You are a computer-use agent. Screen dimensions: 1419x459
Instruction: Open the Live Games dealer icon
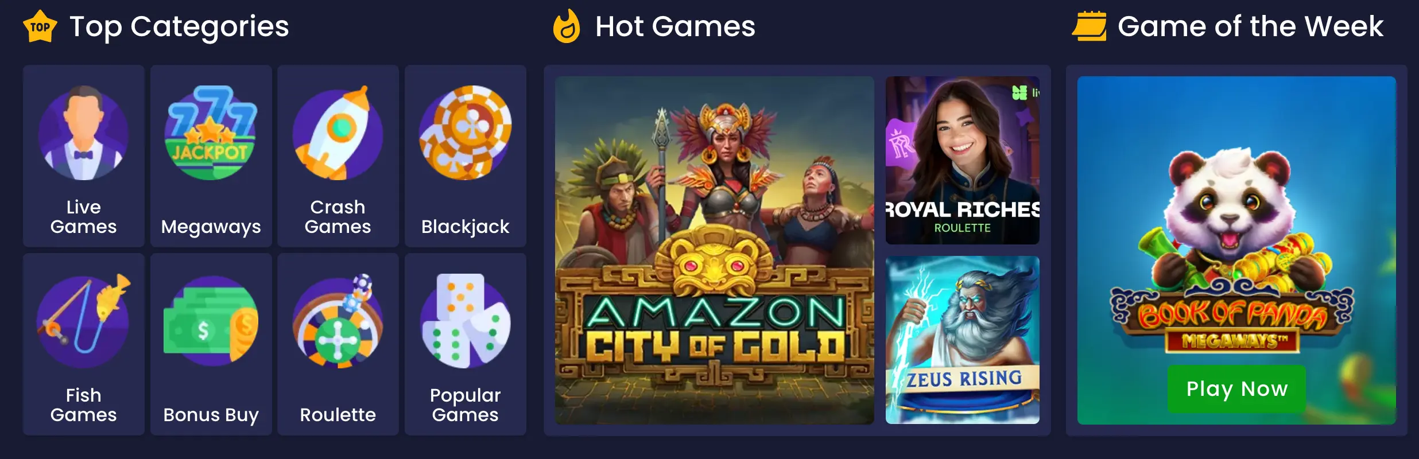tap(84, 133)
